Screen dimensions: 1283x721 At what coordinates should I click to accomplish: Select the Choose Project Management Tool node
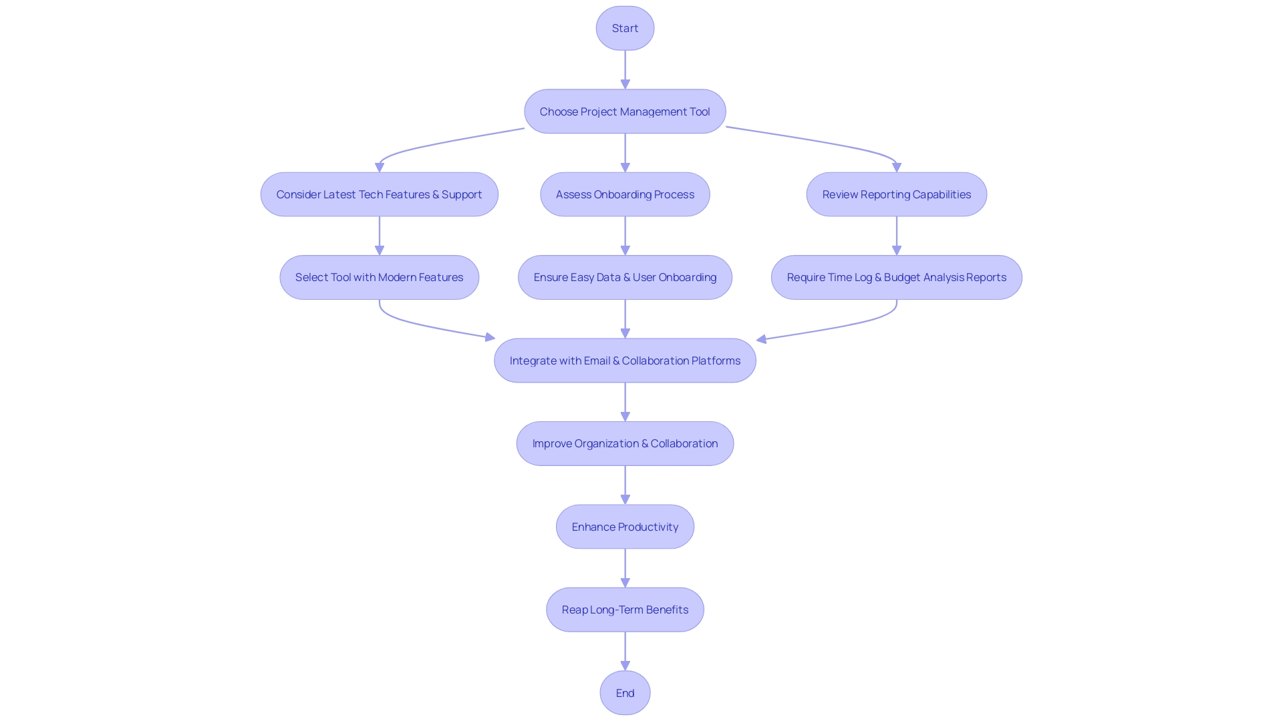[625, 111]
